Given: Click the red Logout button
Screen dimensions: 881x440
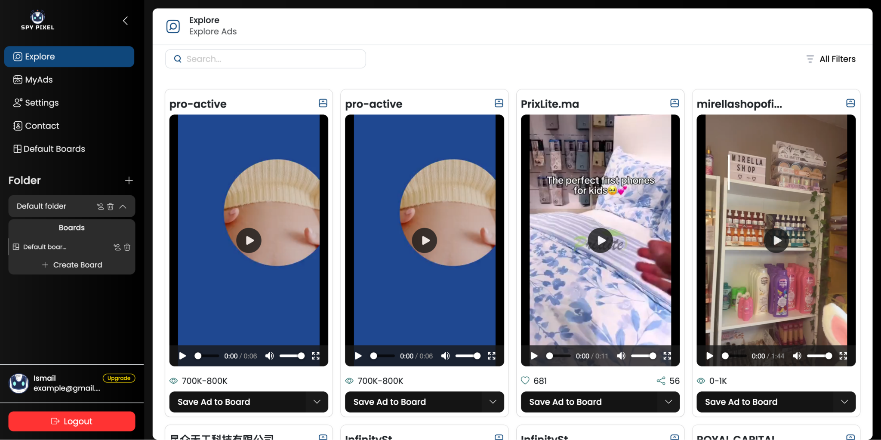Looking at the screenshot, I should coord(71,421).
